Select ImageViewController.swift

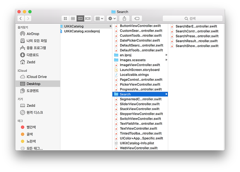click(140, 65)
